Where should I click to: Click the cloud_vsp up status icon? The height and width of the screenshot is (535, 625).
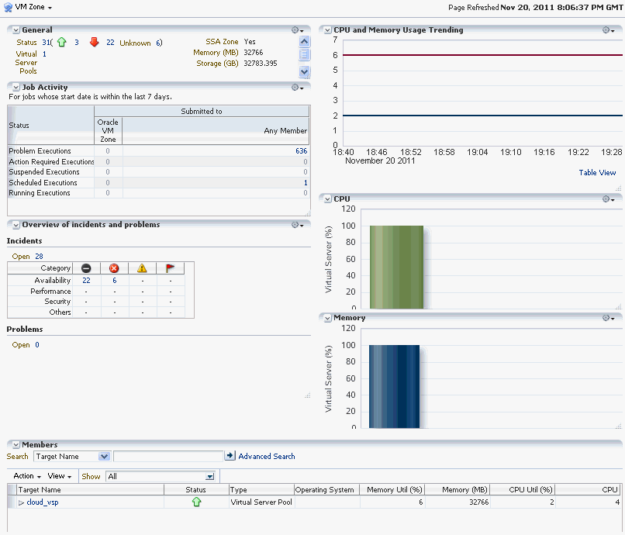(x=196, y=502)
